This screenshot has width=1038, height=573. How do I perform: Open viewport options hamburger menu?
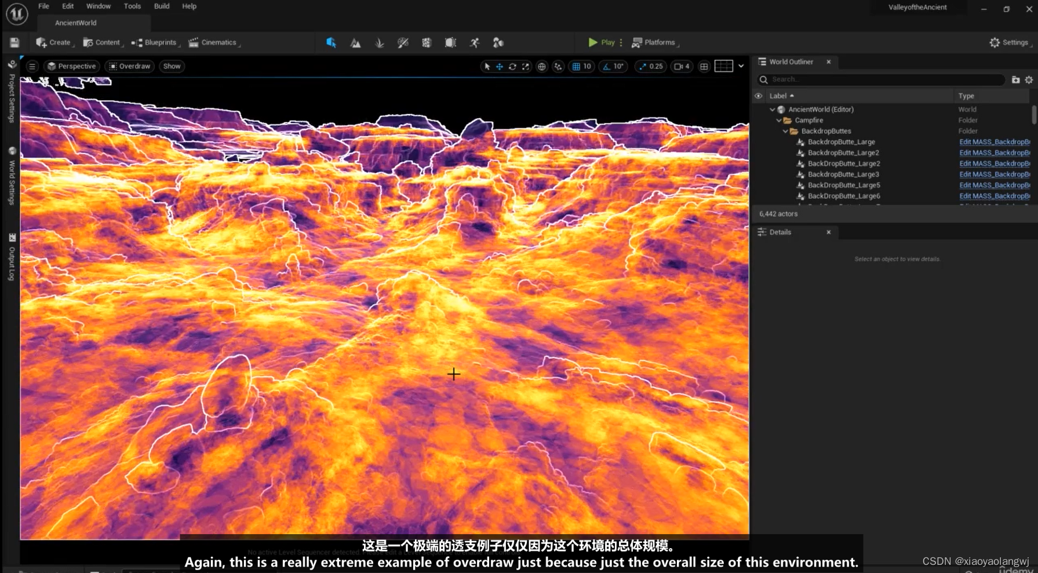click(x=32, y=67)
